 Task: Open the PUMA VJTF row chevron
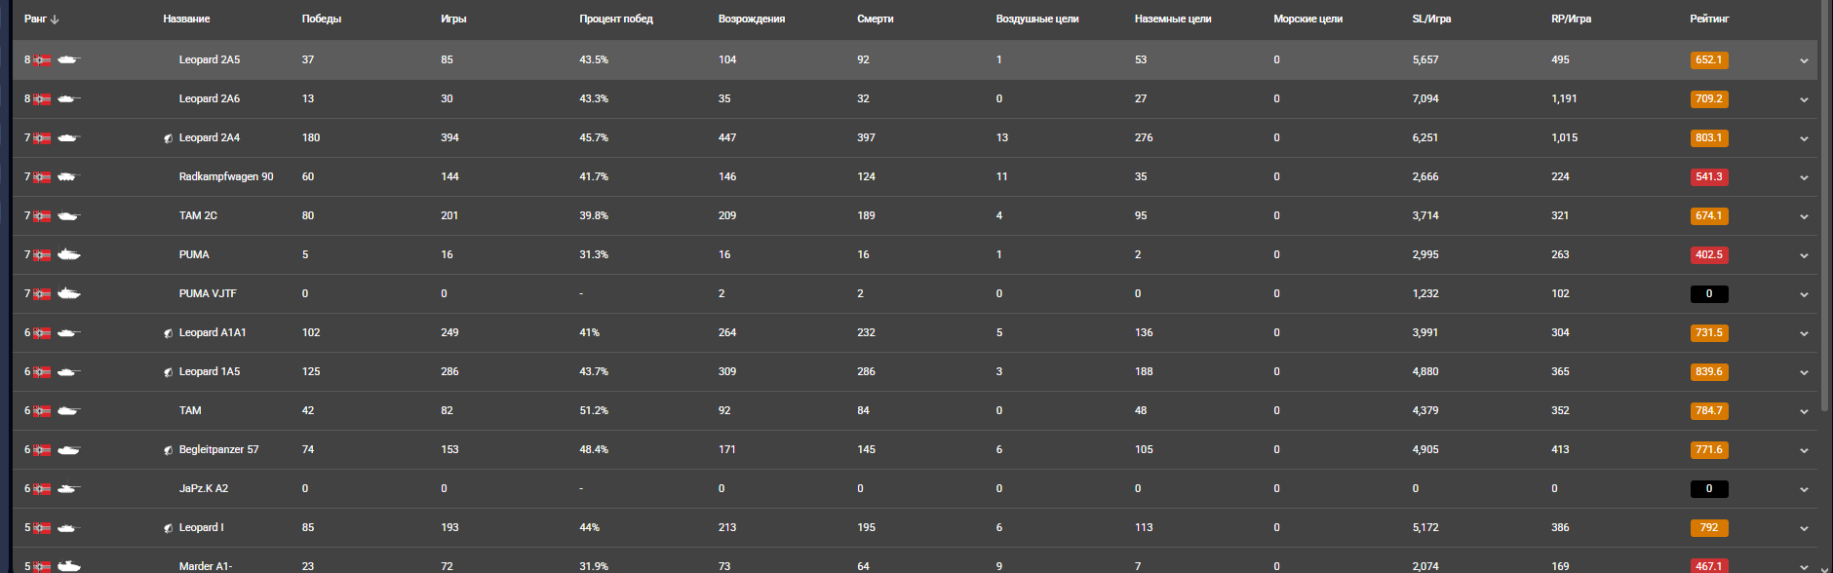1804,294
